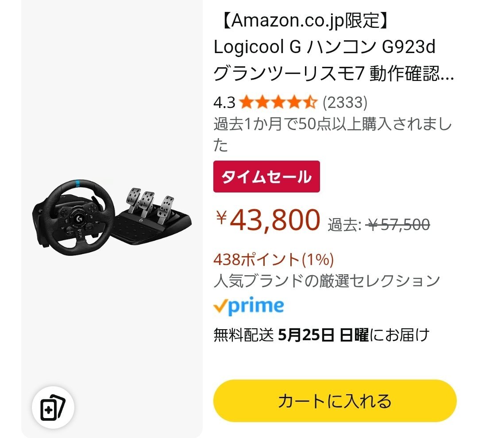Image resolution: width=478 pixels, height=438 pixels.
Task: Tap 人気ブランドの厳選セレクション text
Action: [x=327, y=281]
